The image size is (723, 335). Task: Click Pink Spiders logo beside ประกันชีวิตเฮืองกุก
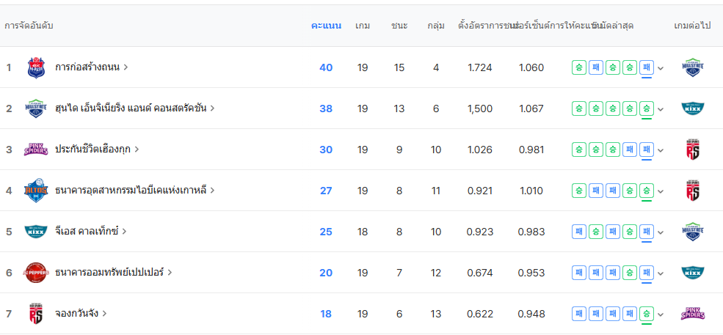[x=36, y=150]
